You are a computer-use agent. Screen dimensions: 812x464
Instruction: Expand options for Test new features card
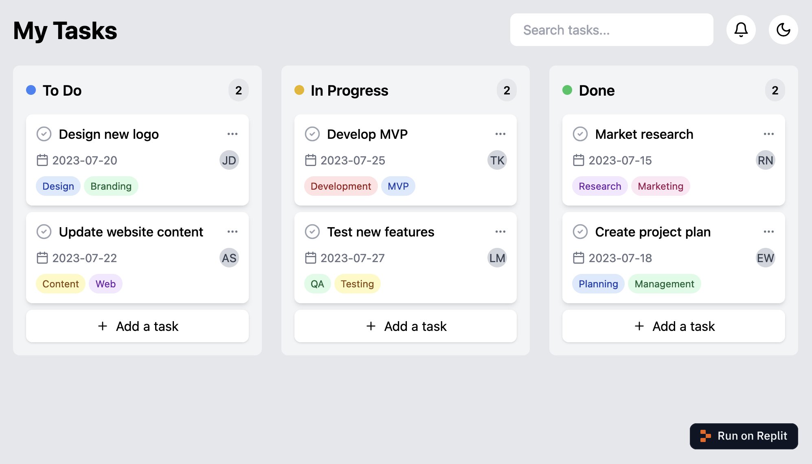(500, 232)
